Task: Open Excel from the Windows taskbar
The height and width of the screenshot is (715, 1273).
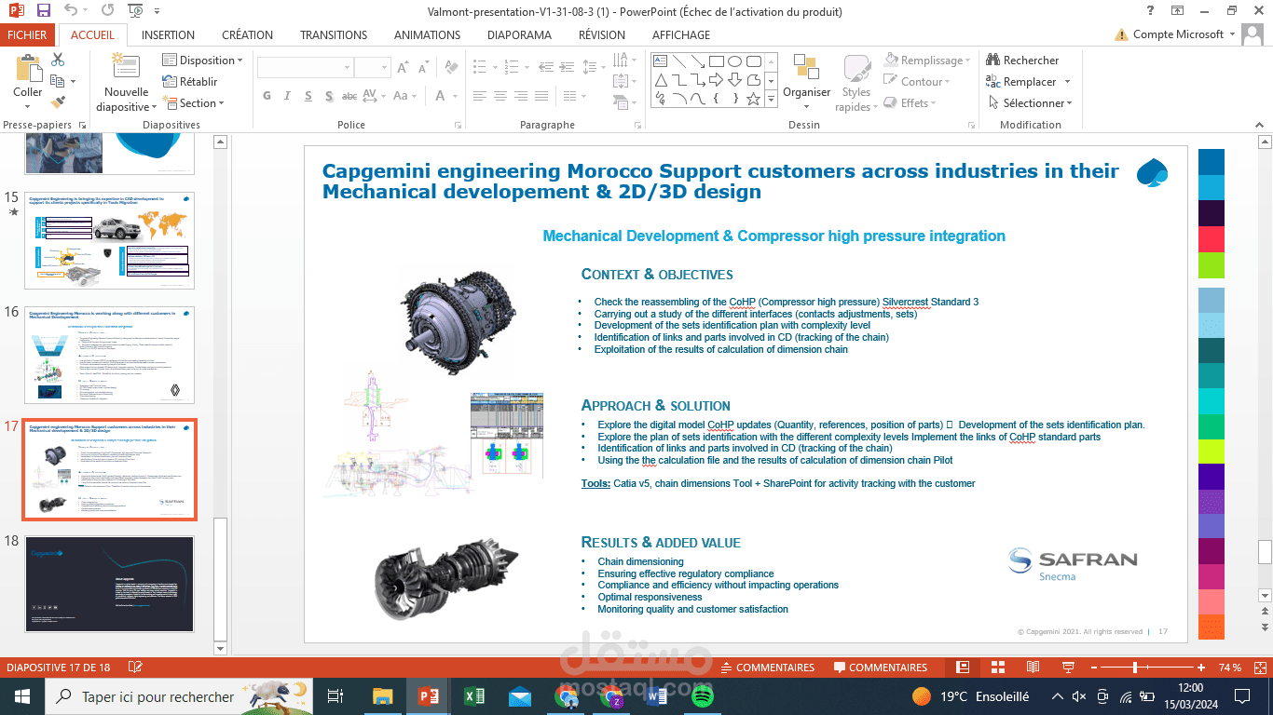Action: pos(473,695)
